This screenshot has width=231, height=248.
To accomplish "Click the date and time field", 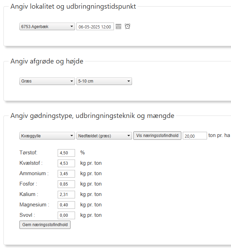I will (x=95, y=27).
